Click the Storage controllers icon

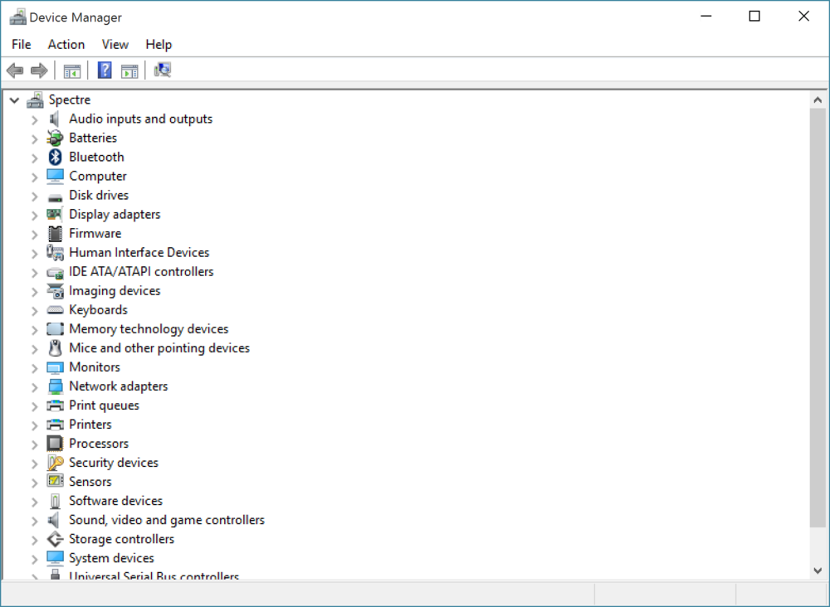[x=55, y=539]
